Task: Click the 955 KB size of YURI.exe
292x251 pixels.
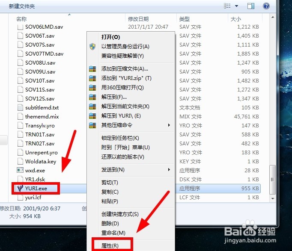Action: point(250,188)
